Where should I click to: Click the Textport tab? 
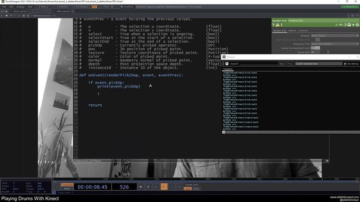[228, 69]
